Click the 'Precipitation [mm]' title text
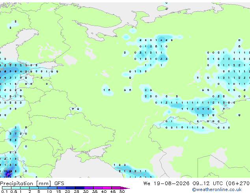 [x=26, y=184]
